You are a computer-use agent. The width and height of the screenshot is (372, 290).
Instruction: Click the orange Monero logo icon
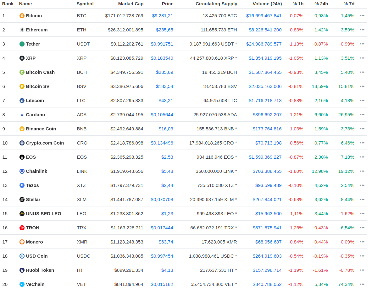[22, 242]
